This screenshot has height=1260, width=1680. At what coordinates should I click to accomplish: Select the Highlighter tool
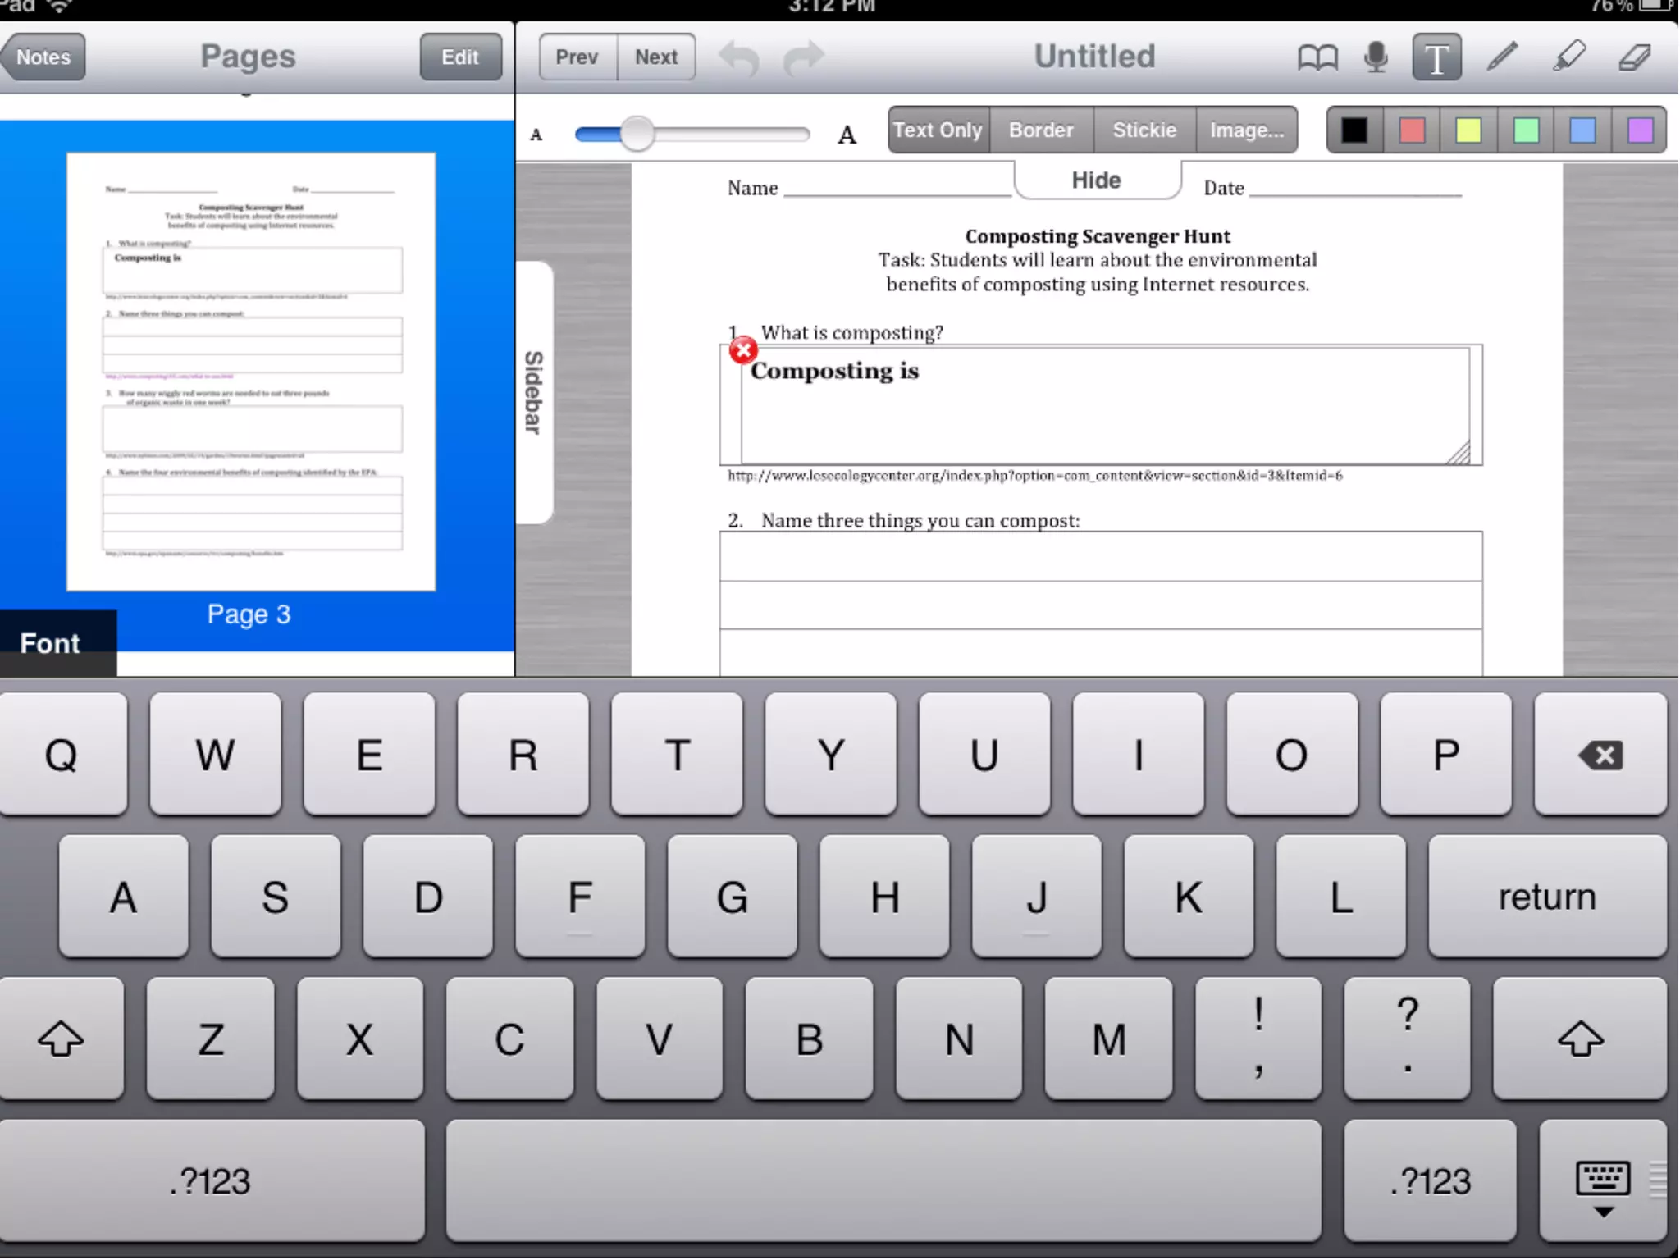[x=1568, y=57]
